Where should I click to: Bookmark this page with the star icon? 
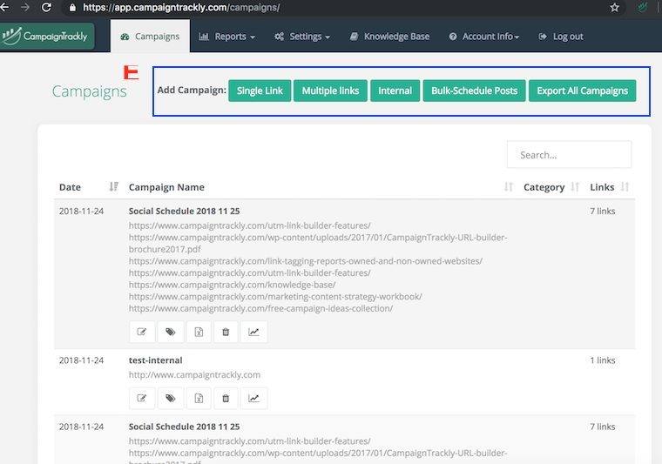click(x=614, y=8)
